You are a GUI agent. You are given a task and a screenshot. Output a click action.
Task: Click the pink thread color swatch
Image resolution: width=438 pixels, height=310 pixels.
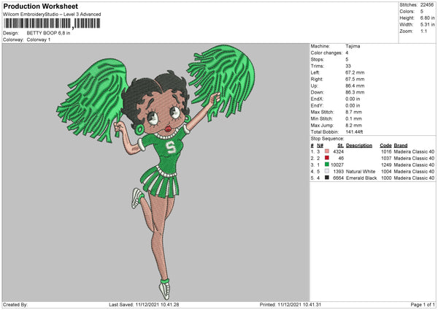[x=327, y=151]
